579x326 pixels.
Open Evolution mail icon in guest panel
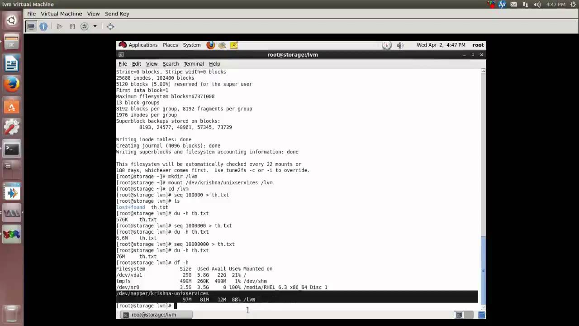[222, 45]
